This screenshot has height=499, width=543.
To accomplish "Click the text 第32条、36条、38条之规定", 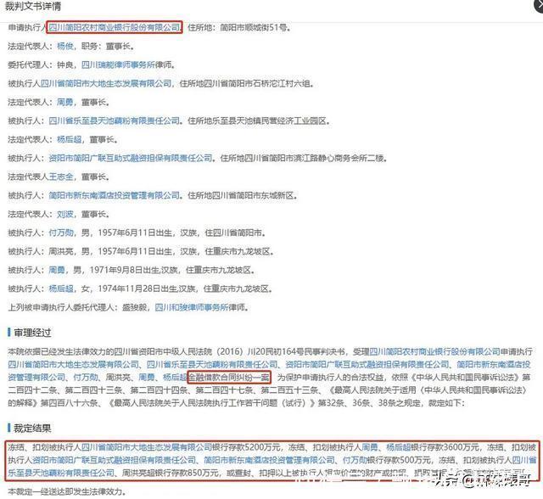I will click(369, 403).
